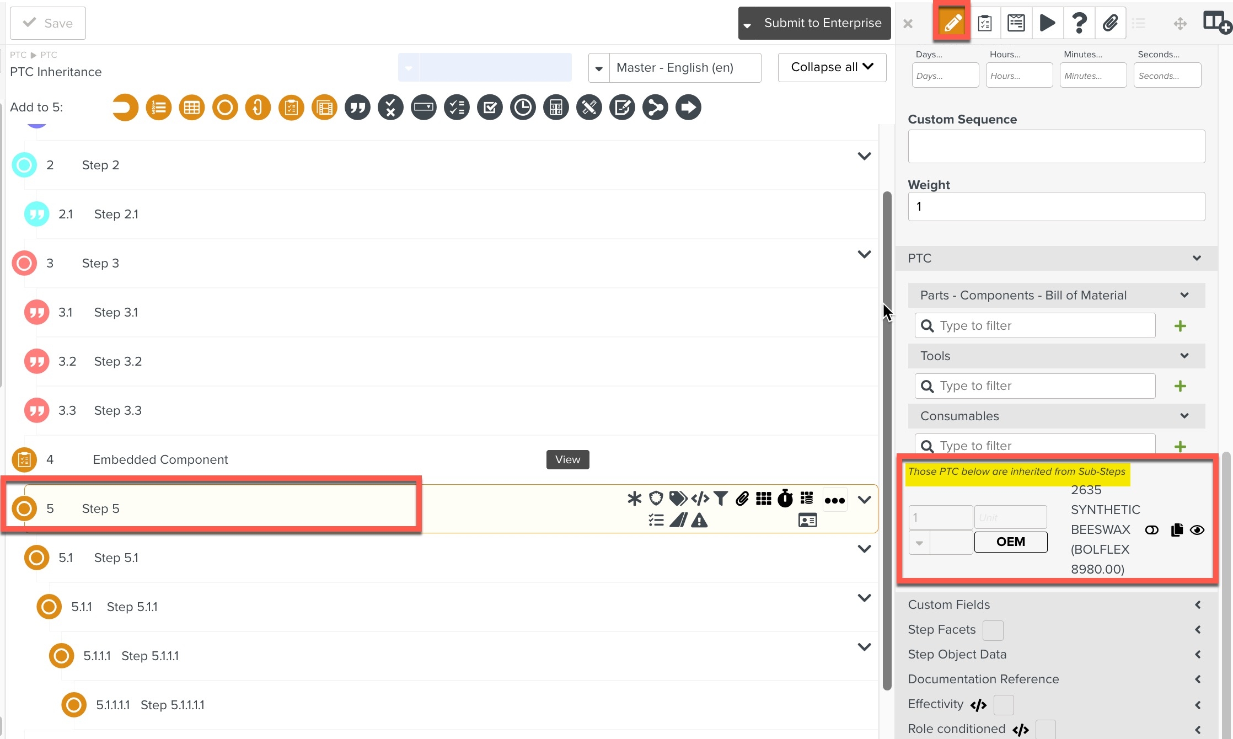The width and height of the screenshot is (1233, 739).
Task: Add a clock timer element to step 5
Action: coord(523,108)
